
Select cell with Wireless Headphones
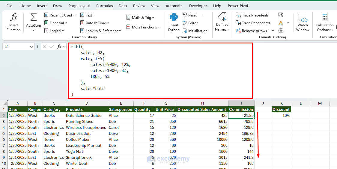86,127
